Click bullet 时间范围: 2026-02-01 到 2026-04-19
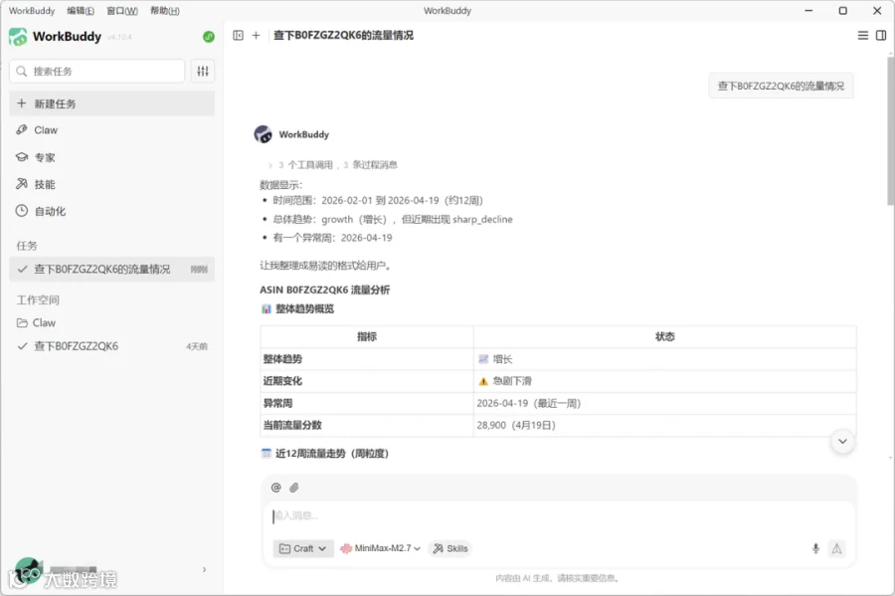This screenshot has width=895, height=596. 378,200
